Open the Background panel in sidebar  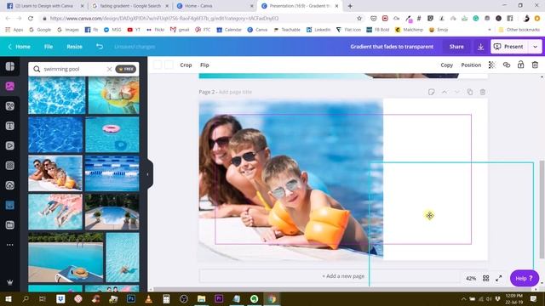(9, 165)
